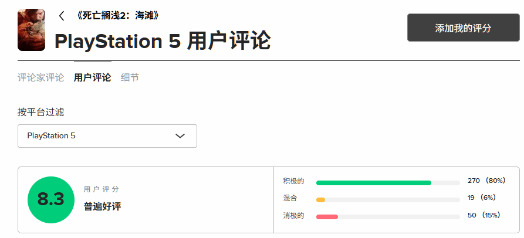Switch to the 评论家评论 tab
524x238 pixels.
[40, 77]
